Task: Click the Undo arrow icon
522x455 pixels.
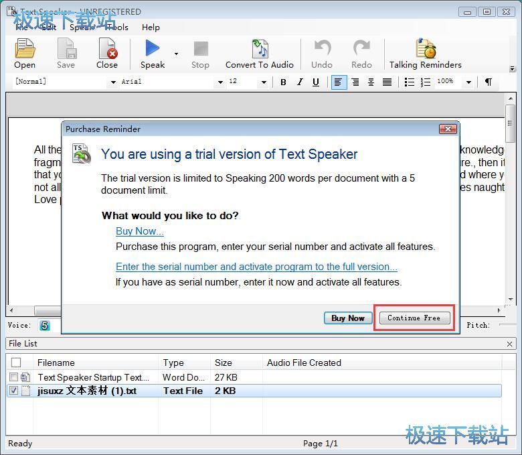Action: click(x=322, y=54)
